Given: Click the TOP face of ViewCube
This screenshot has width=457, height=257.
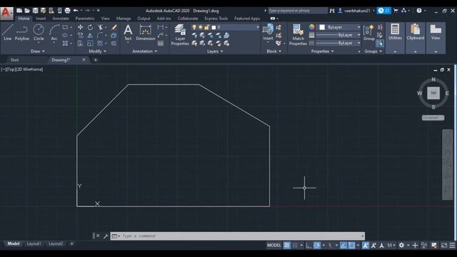Looking at the screenshot, I should [x=433, y=94].
